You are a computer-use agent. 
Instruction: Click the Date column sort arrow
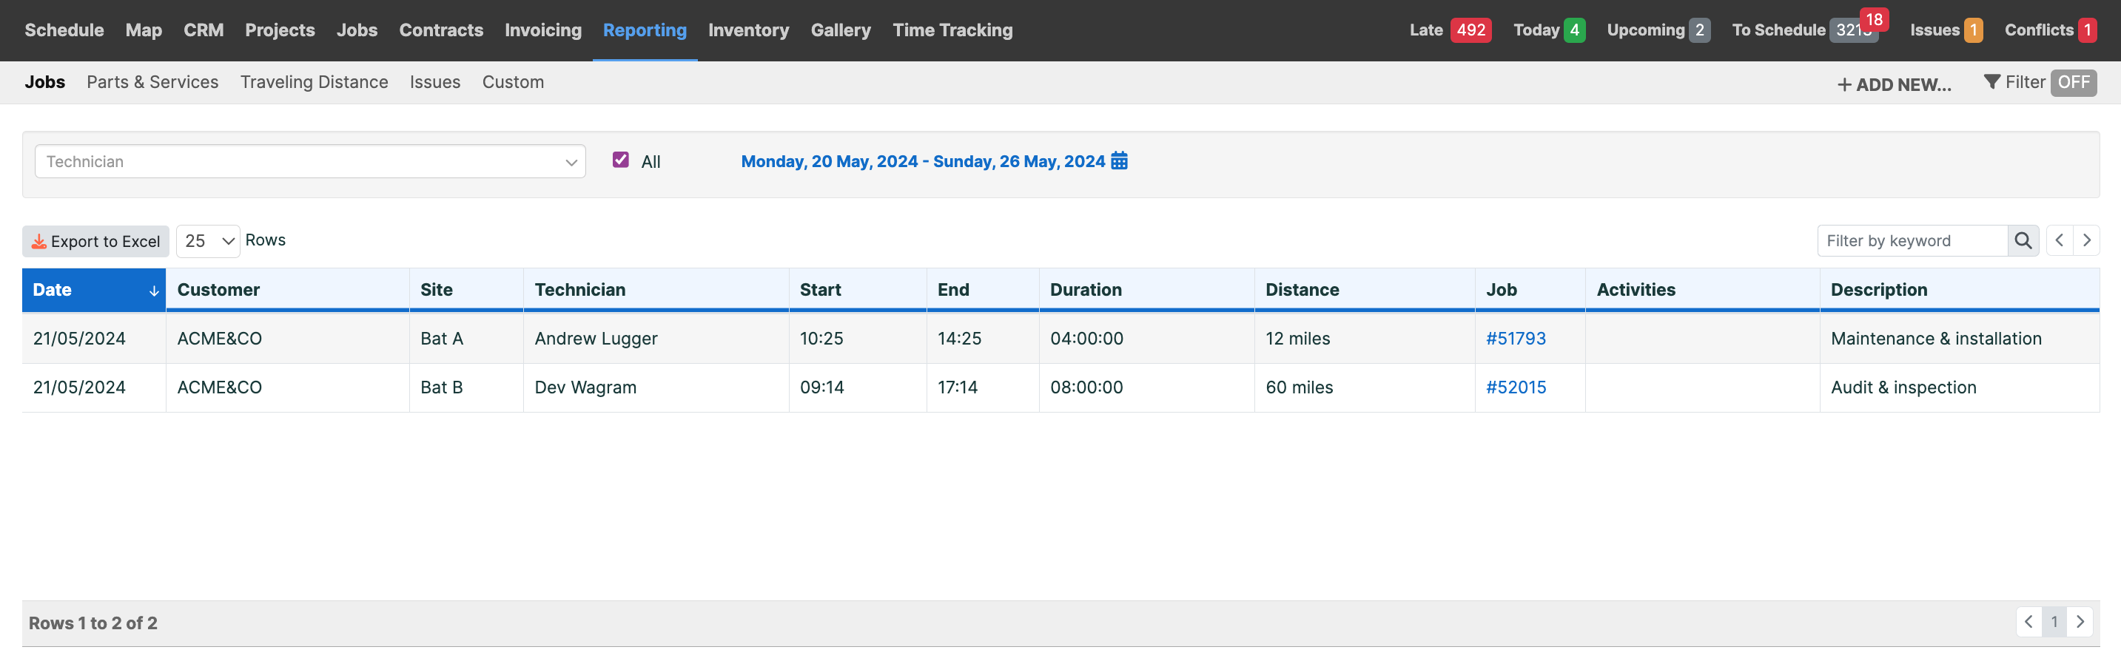coord(154,291)
